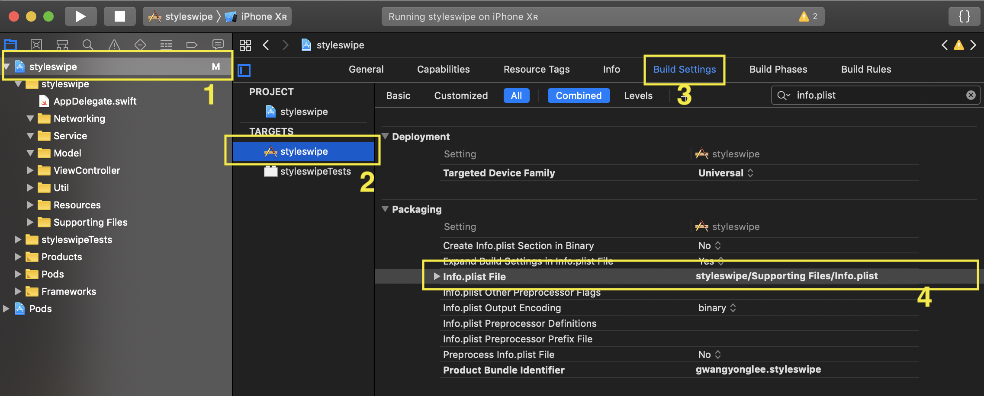Collapse the Networking folder
Image resolution: width=984 pixels, height=396 pixels.
pyautogui.click(x=30, y=118)
